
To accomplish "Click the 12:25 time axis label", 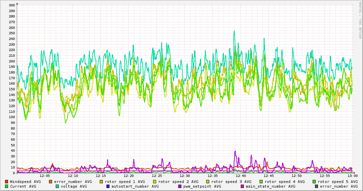I will [157, 176].
